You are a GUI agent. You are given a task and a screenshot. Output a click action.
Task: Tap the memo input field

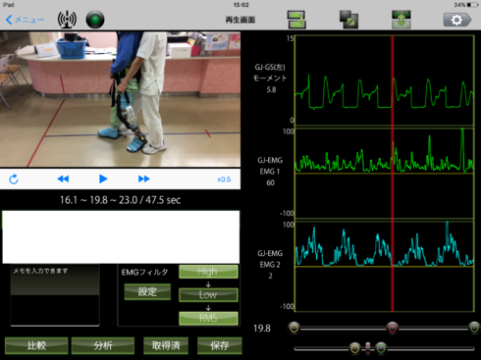[x=55, y=295]
